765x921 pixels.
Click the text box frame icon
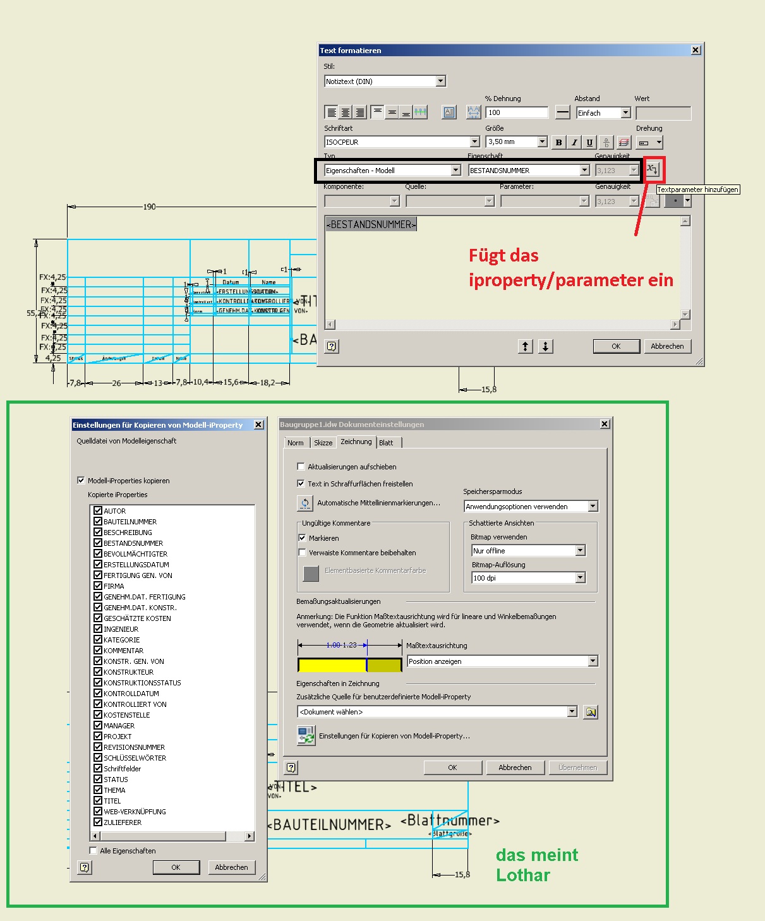[449, 112]
